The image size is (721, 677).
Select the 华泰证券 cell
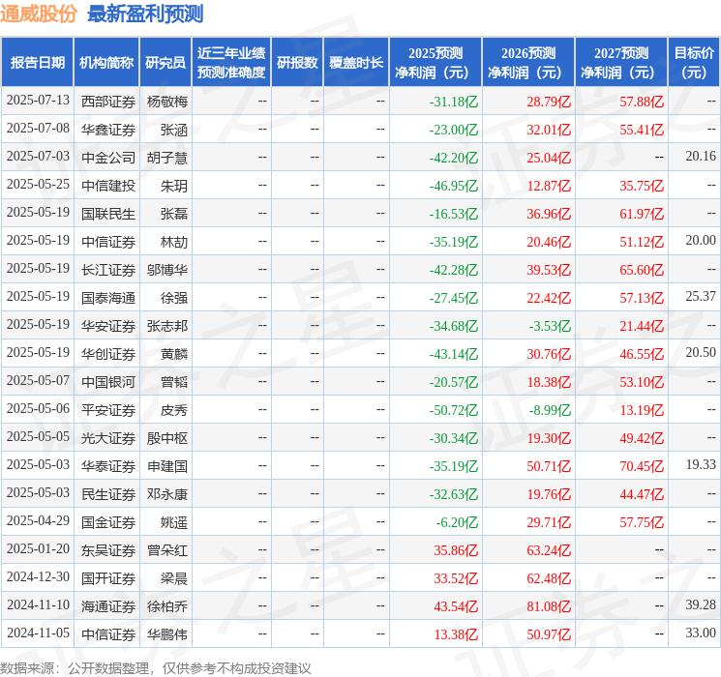108,466
